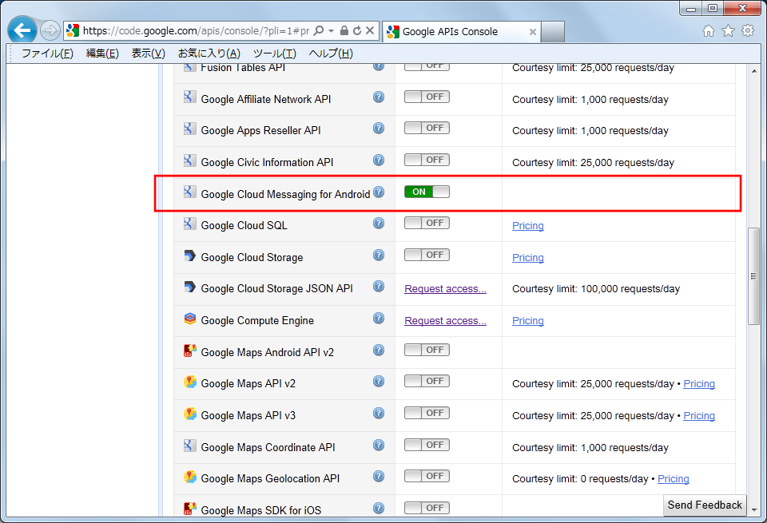The height and width of the screenshot is (523, 767).
Task: Turn off Google Cloud Messaging for Android
Action: tap(427, 192)
